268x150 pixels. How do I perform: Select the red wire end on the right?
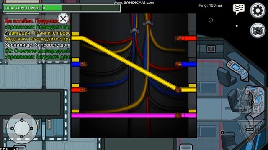click(186, 38)
